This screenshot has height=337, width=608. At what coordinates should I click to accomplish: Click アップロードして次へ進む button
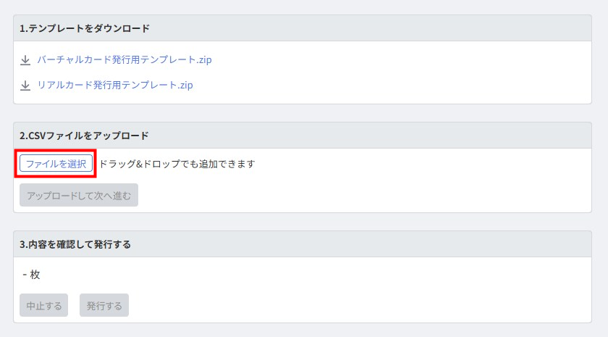tap(79, 195)
